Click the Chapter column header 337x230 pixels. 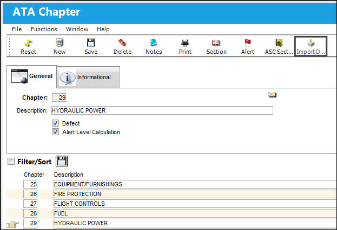click(34, 175)
